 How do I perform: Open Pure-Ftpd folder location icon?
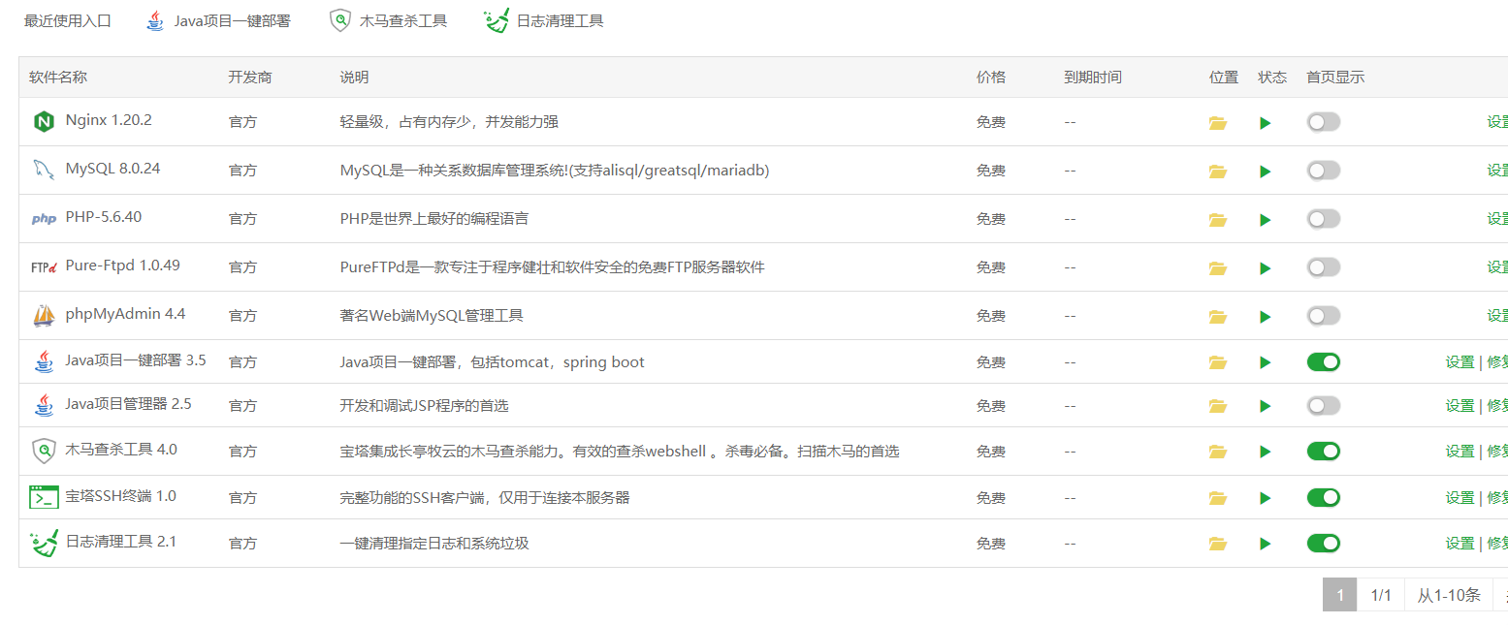[1218, 268]
